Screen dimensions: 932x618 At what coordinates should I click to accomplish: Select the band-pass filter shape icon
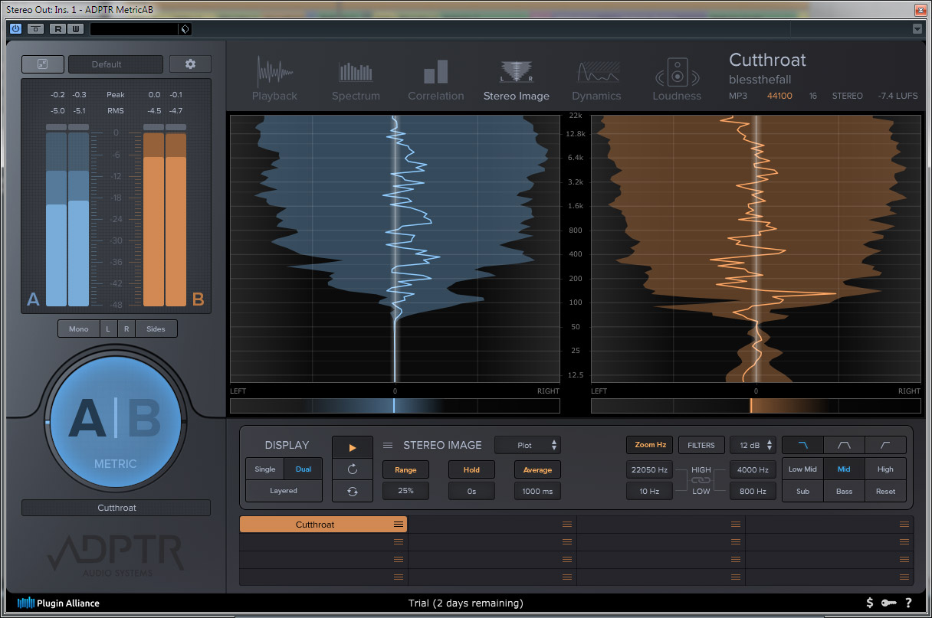click(844, 445)
